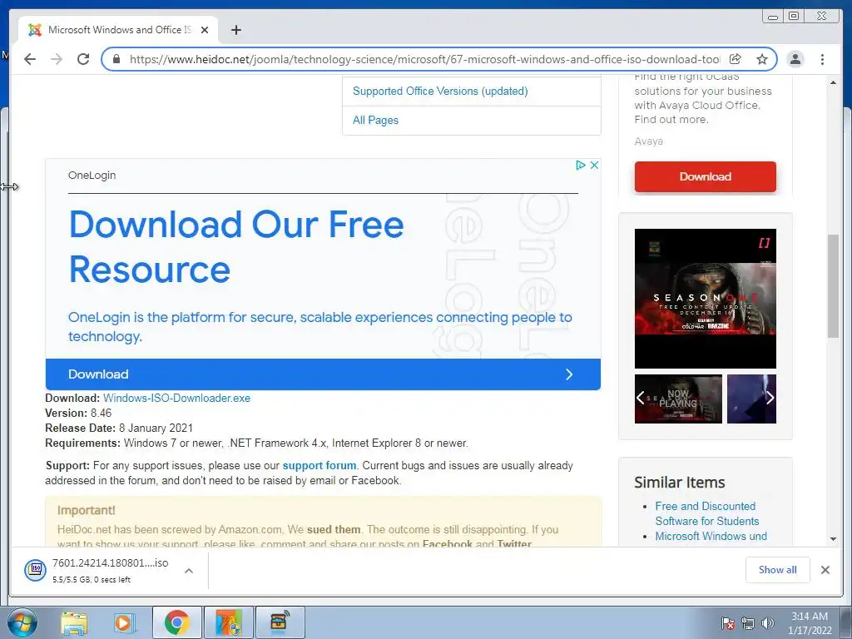852x639 pixels.
Task: Switch to Chrome taskbar button
Action: (177, 622)
